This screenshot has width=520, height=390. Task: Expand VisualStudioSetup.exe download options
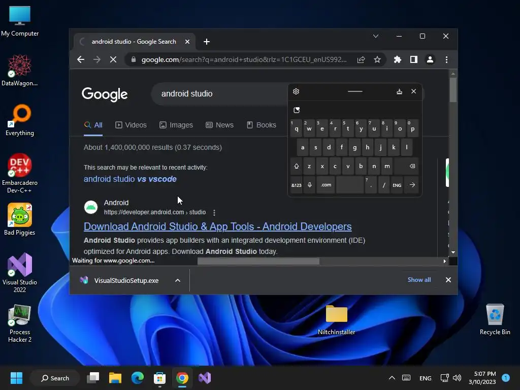pos(178,280)
